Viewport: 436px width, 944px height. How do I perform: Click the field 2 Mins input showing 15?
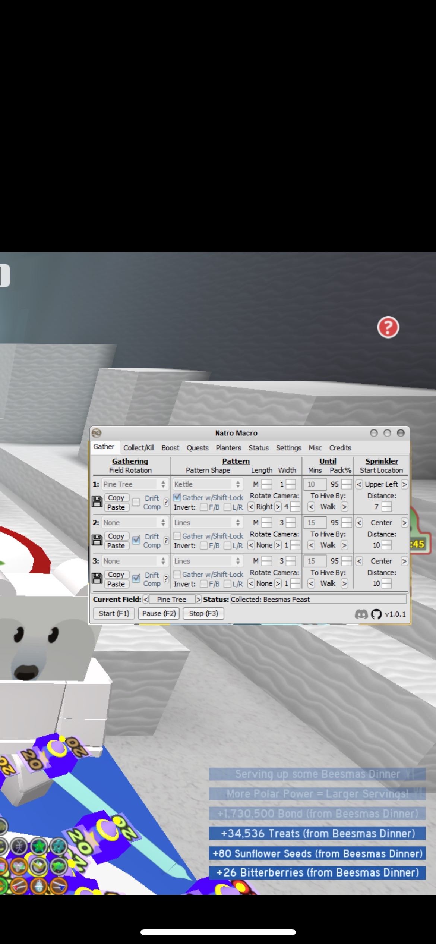[x=315, y=523]
